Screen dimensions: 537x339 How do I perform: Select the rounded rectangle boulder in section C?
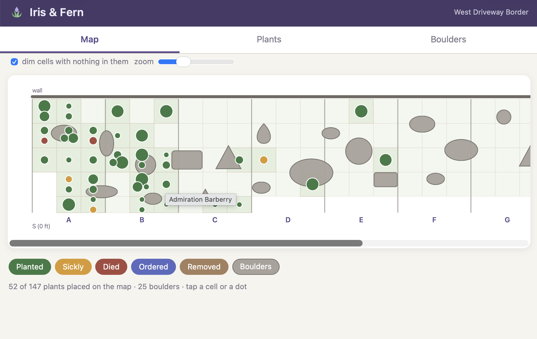[x=187, y=160]
